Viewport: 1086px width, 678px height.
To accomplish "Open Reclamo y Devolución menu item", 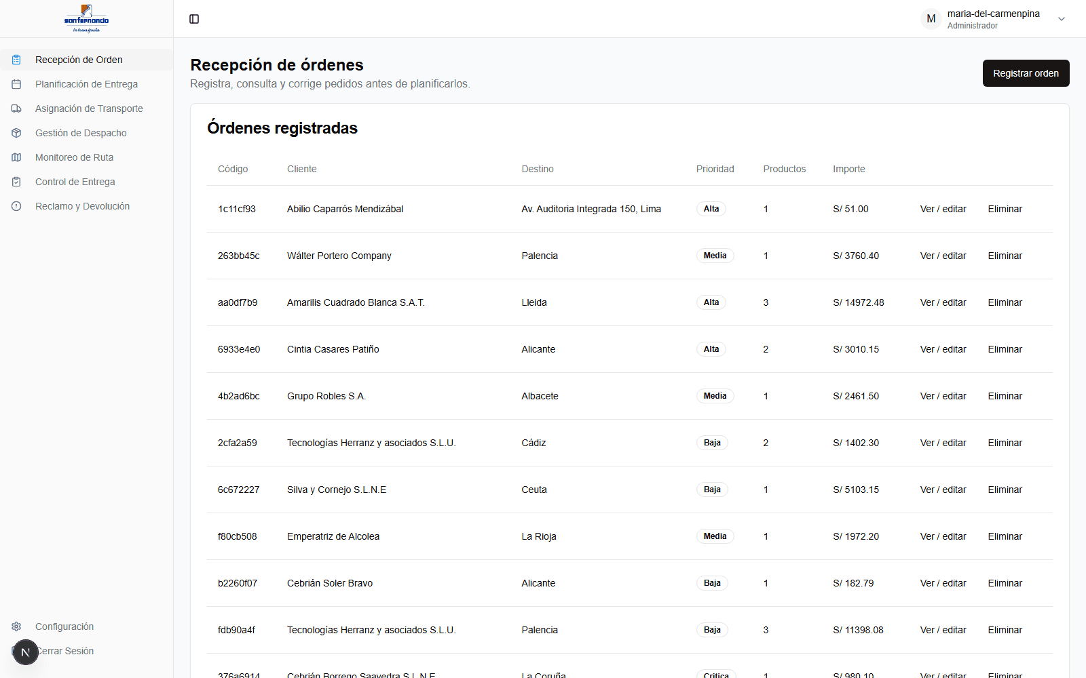I will pyautogui.click(x=86, y=206).
